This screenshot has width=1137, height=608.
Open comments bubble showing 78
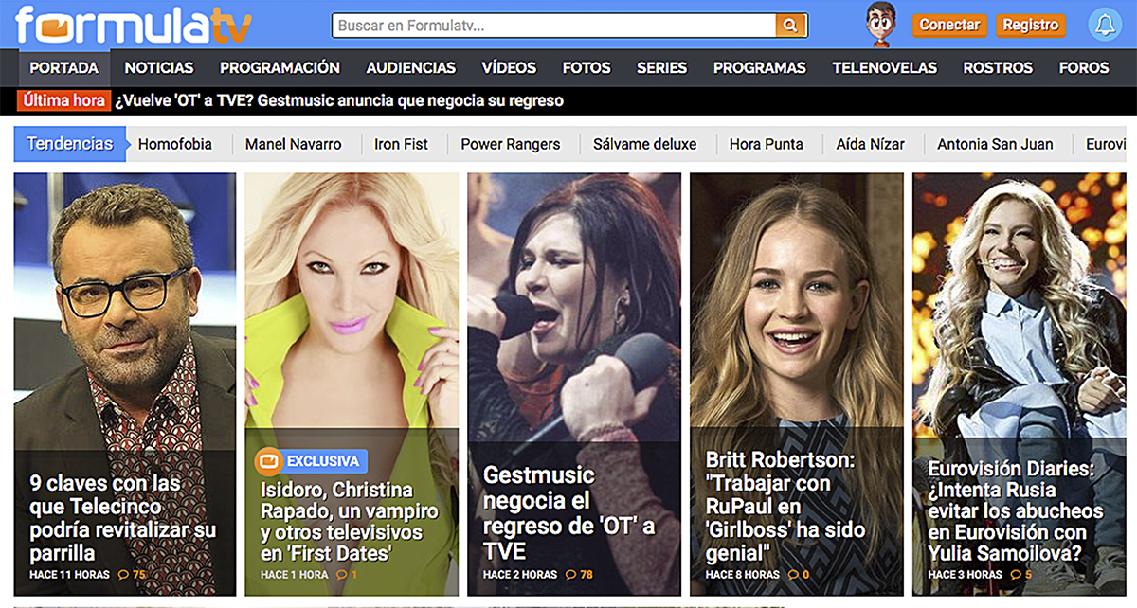point(579,575)
